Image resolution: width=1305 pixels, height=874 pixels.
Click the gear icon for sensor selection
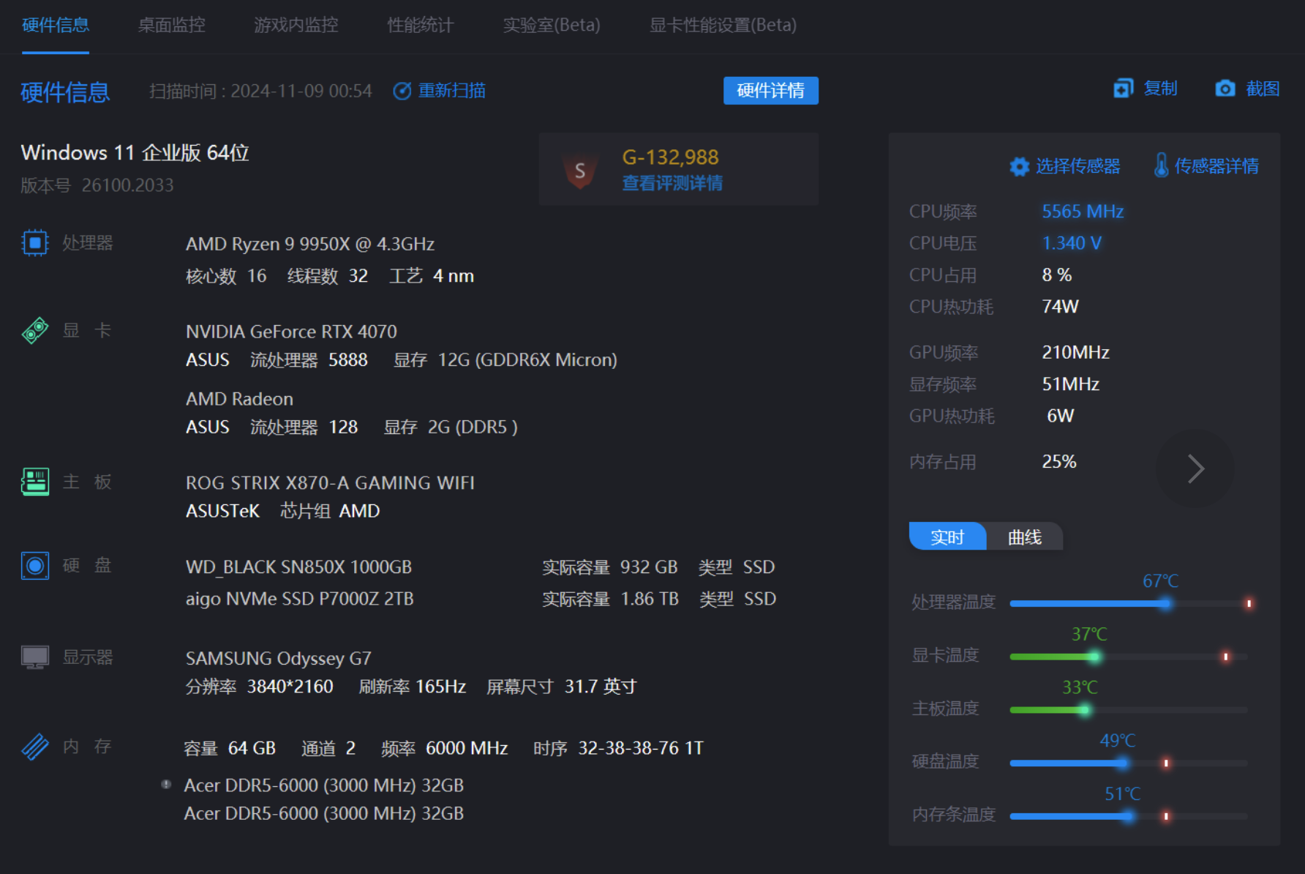1019,167
